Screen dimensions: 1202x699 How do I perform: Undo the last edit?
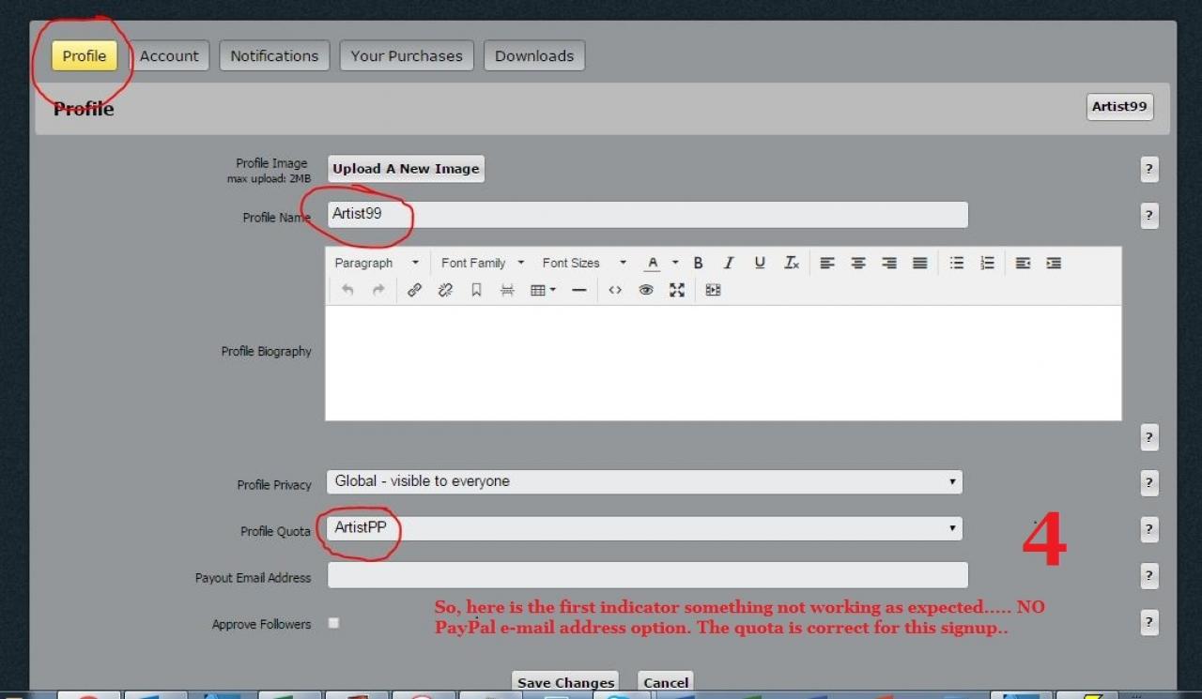click(x=347, y=291)
